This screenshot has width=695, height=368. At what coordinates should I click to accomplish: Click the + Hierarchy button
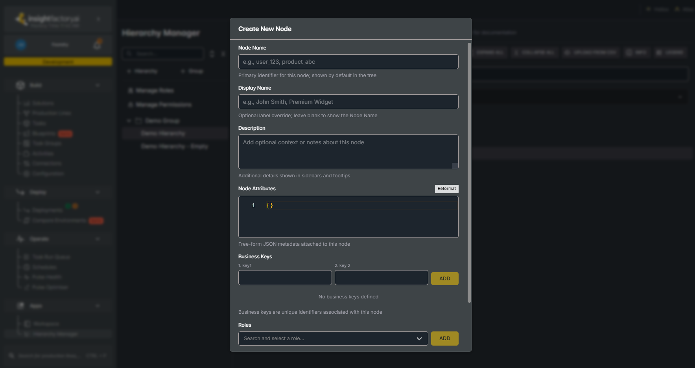pos(142,71)
